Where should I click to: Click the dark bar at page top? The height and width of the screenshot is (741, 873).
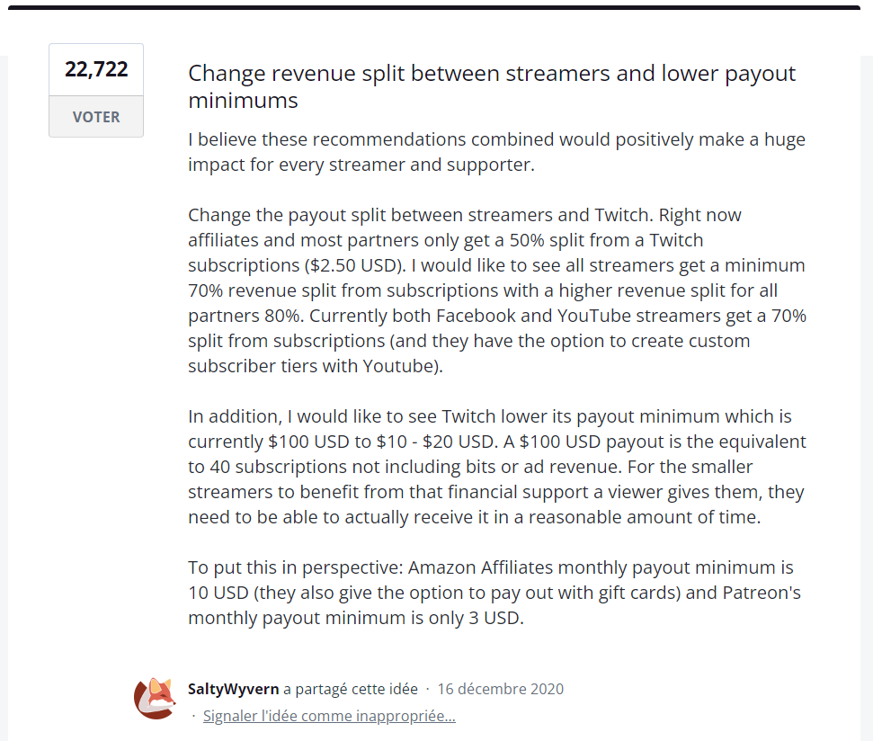(x=436, y=7)
